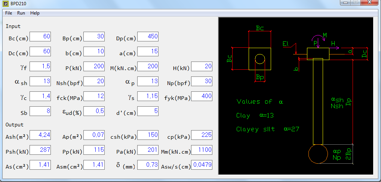The width and height of the screenshot is (381, 182).
Task: Click the 'Output' section heading
Action: (x=15, y=125)
